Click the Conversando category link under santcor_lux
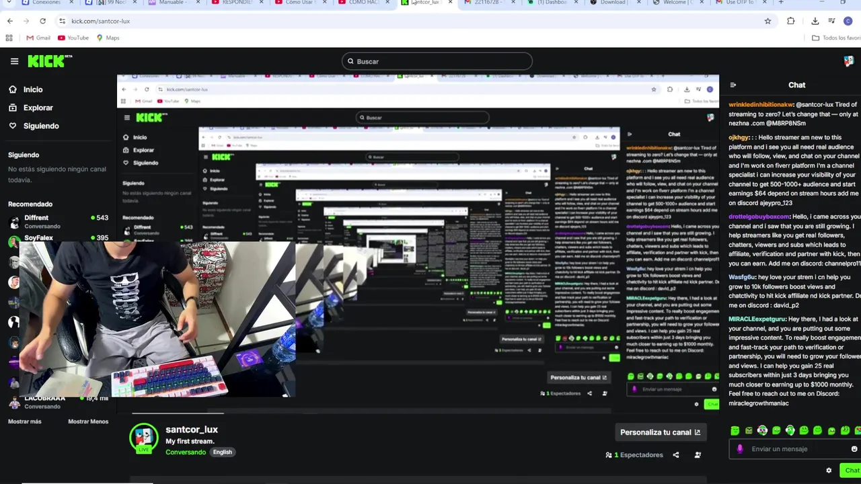Screen dimensions: 861x484 click(x=186, y=452)
